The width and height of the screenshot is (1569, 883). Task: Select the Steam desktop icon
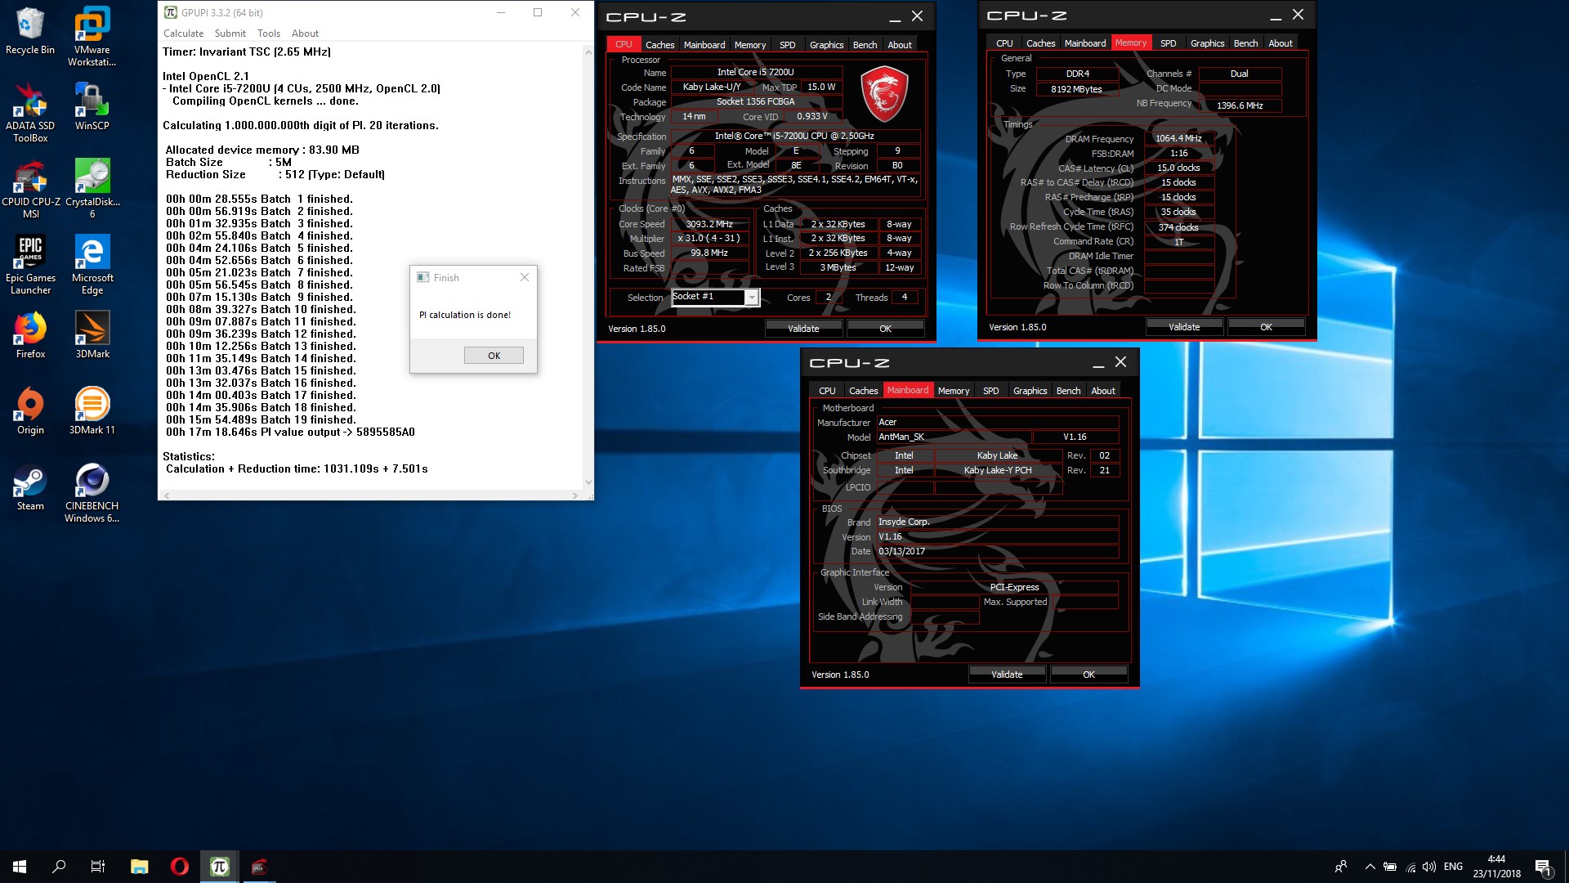pyautogui.click(x=30, y=487)
